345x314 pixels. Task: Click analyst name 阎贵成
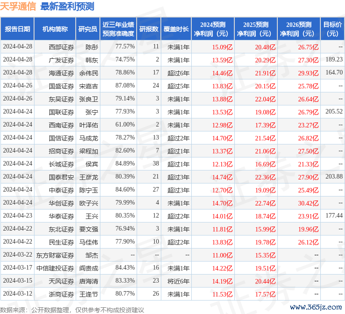coord(89,268)
